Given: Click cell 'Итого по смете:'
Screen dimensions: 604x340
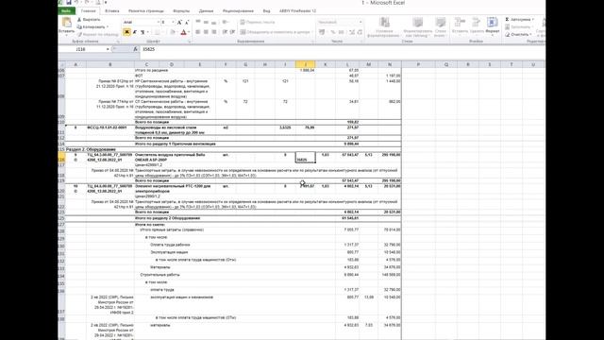Looking at the screenshot, I should pyautogui.click(x=150, y=225).
